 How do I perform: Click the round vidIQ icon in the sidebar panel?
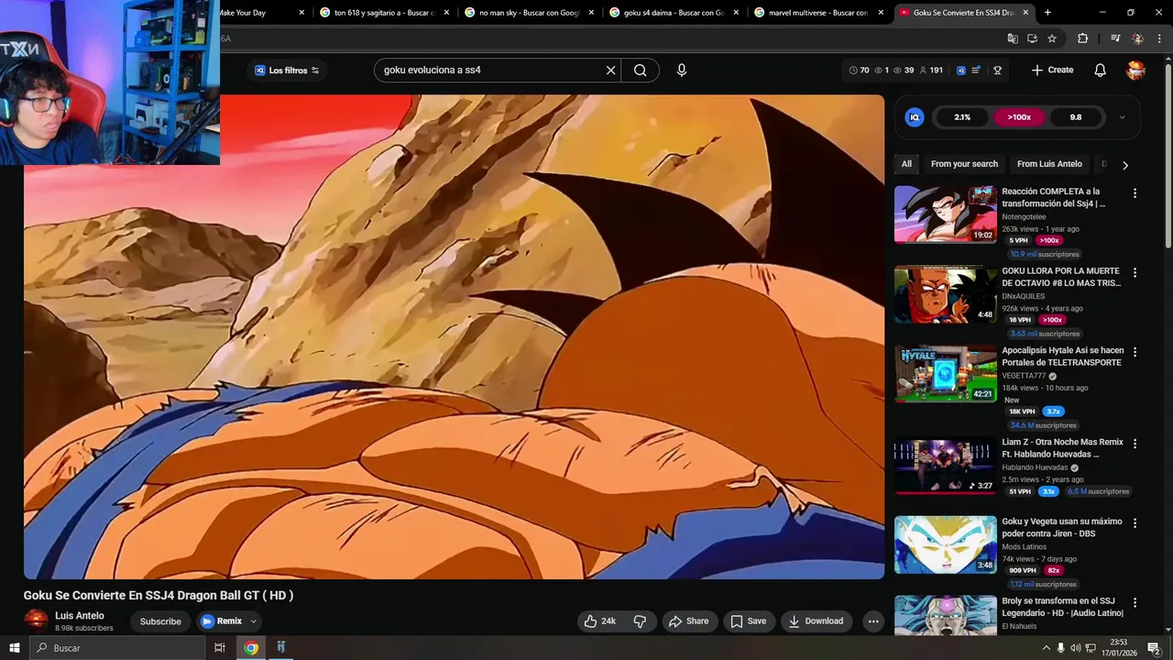915,117
